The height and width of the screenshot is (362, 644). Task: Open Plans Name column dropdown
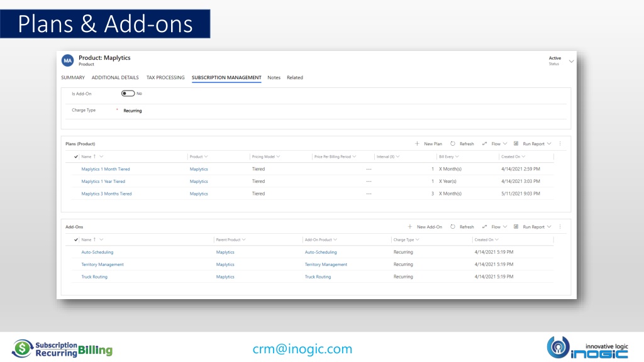pos(101,156)
